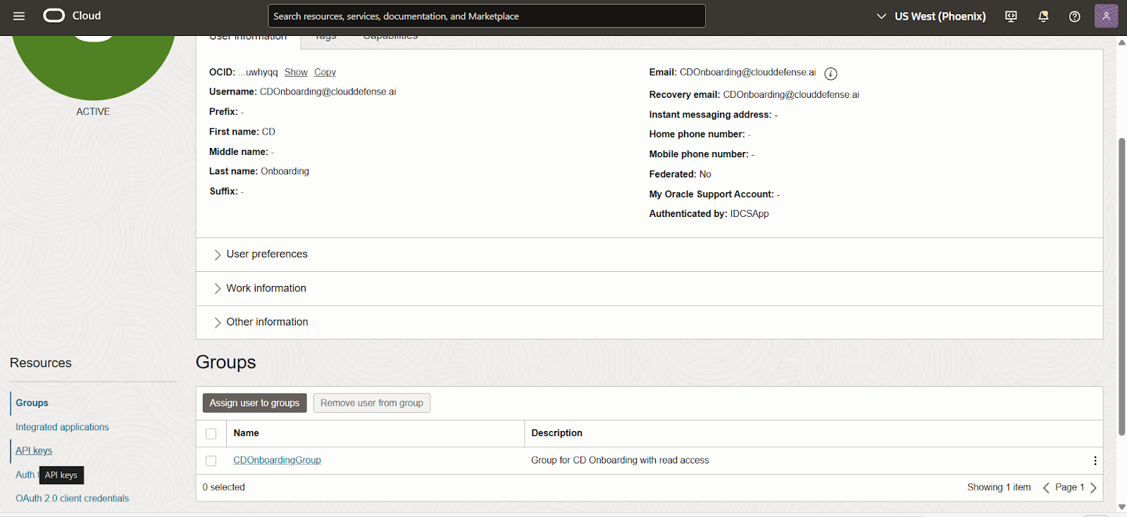Open OAuth 2.0 client credentials resource

click(x=72, y=498)
